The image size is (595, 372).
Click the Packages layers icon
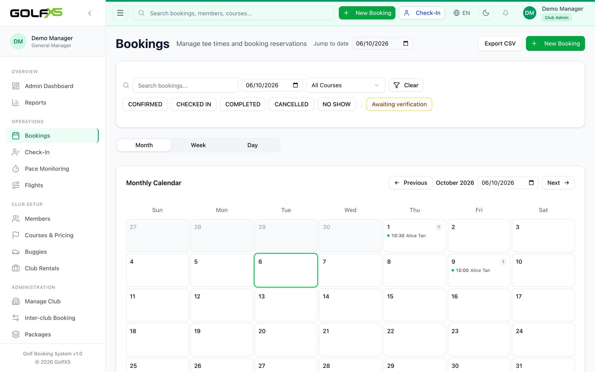point(16,335)
